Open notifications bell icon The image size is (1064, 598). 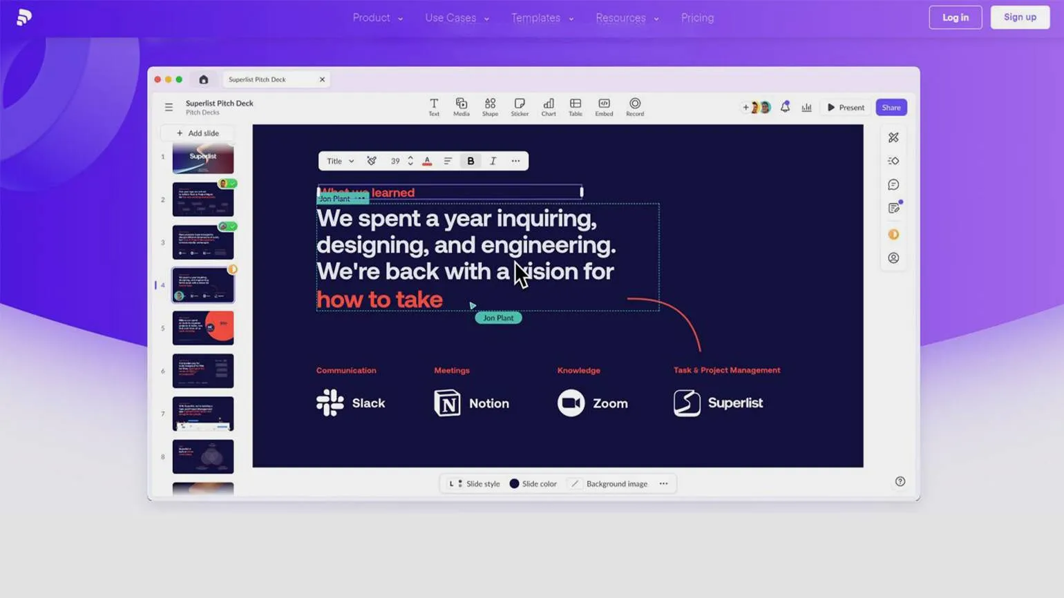(x=785, y=107)
